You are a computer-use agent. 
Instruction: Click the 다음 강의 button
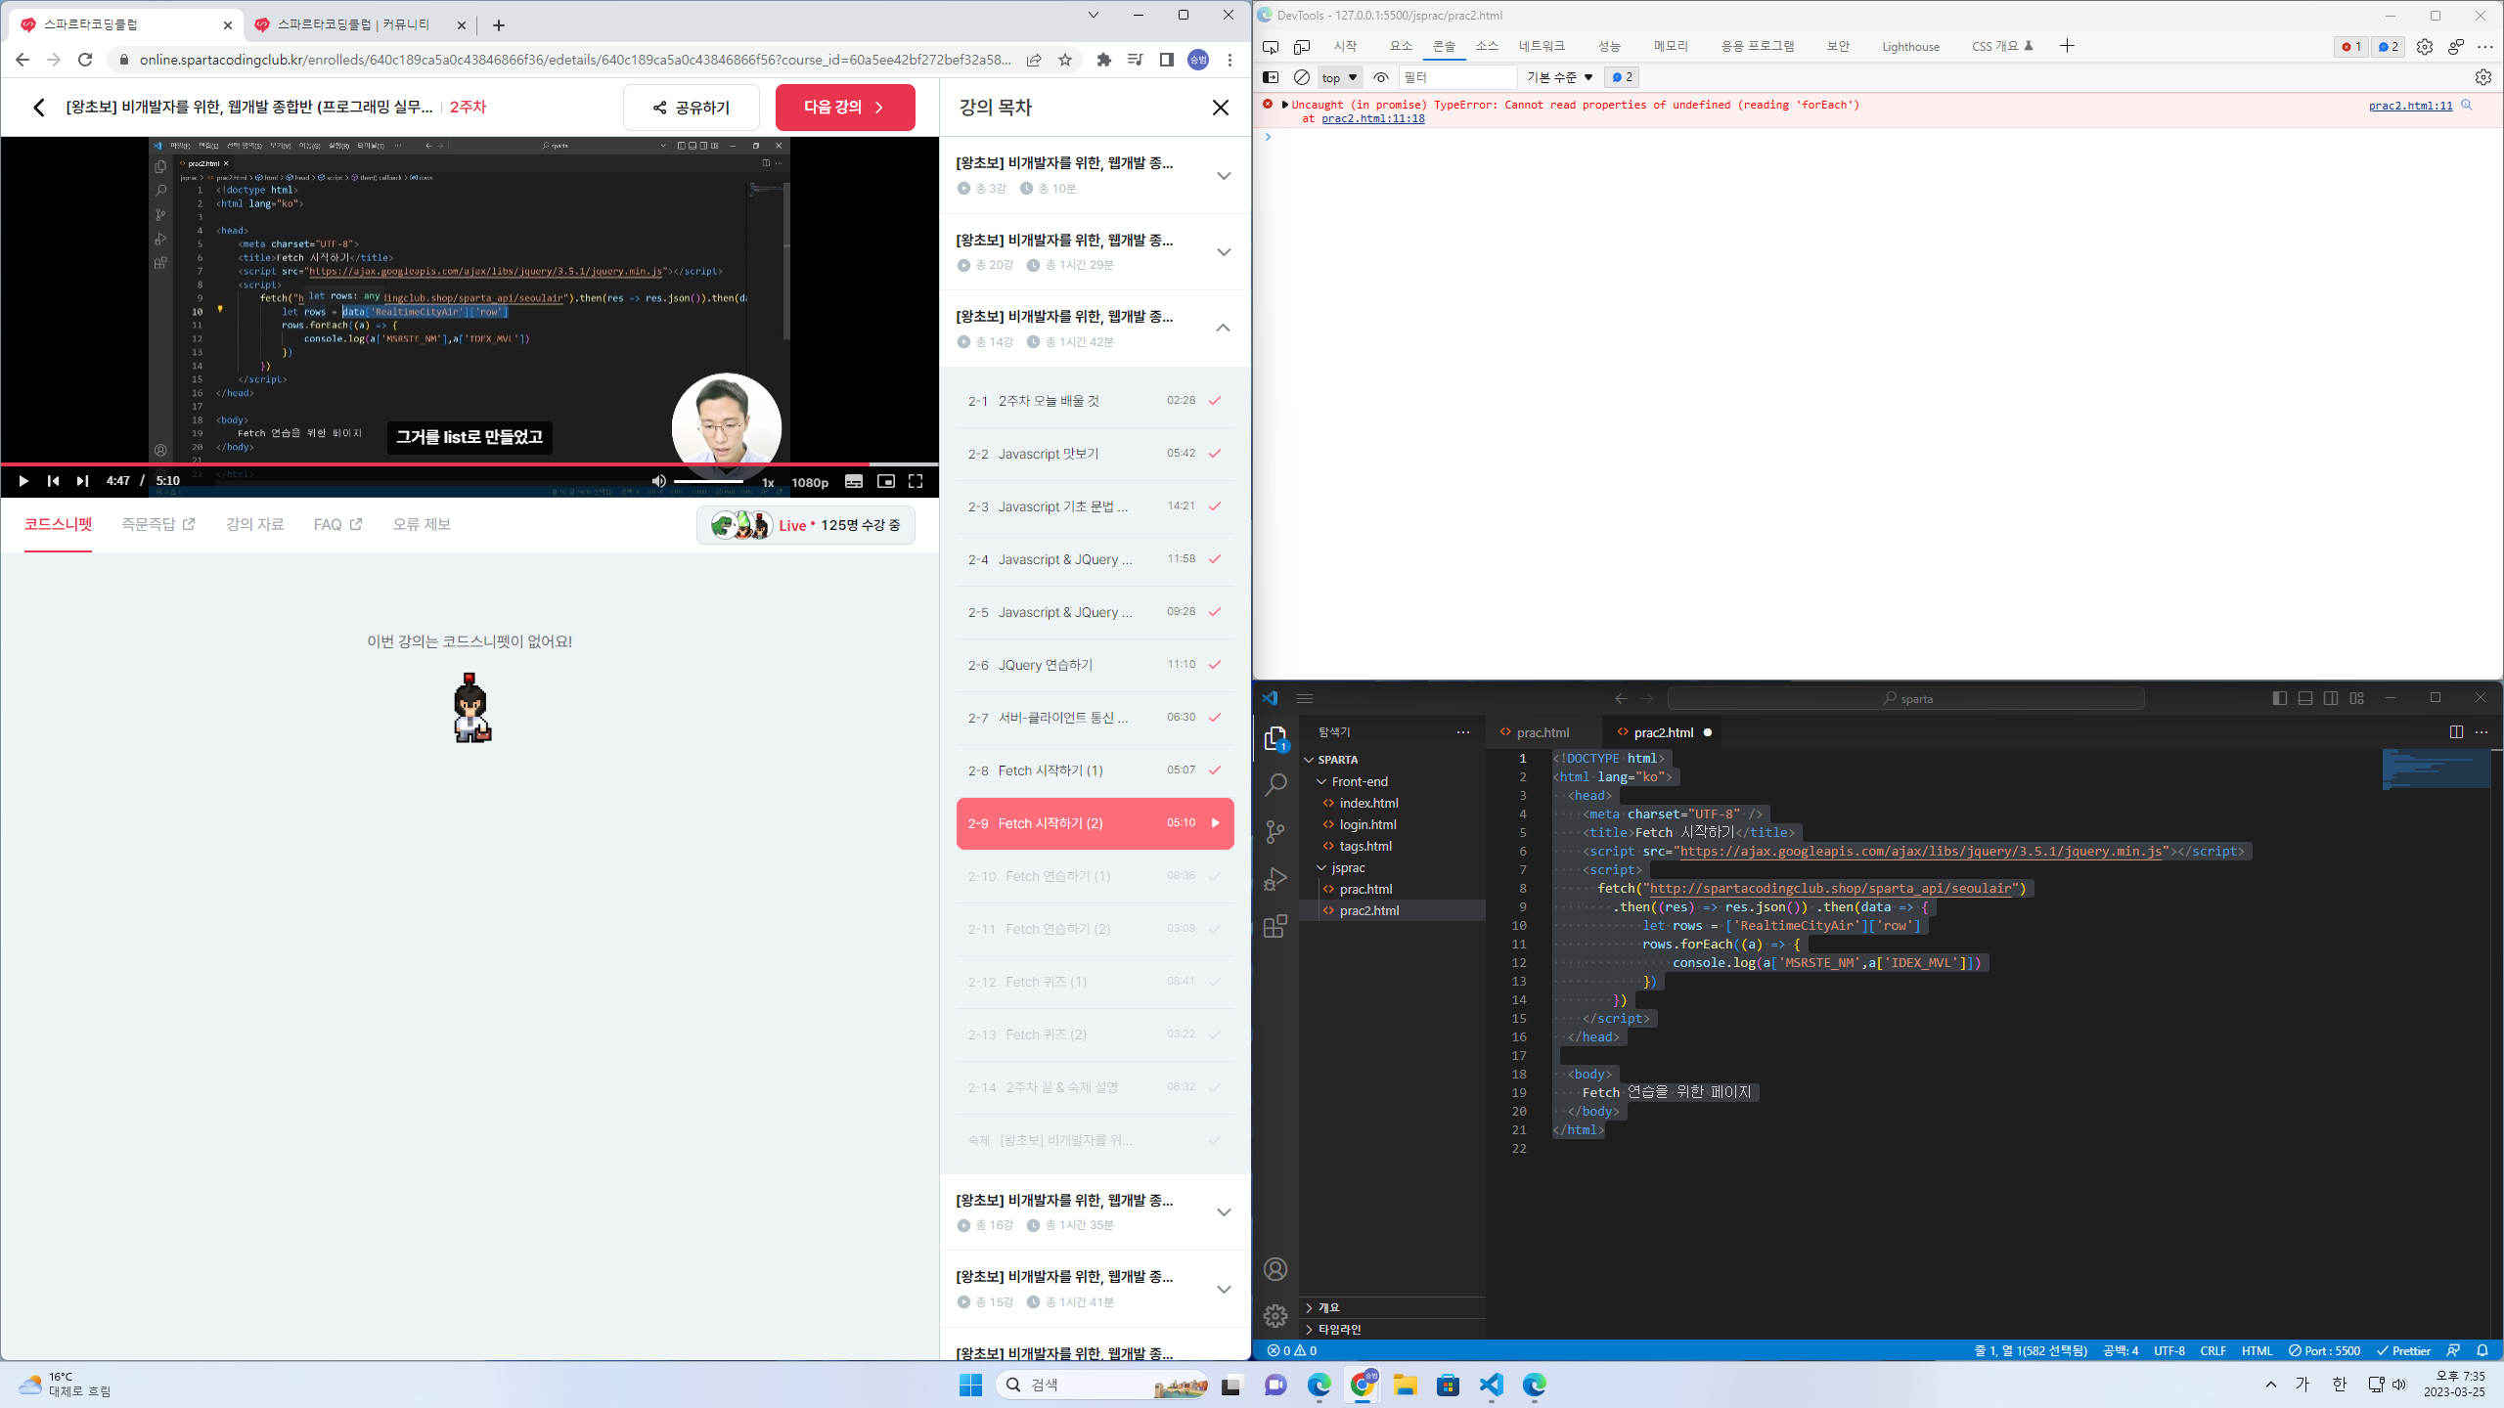pyautogui.click(x=845, y=108)
